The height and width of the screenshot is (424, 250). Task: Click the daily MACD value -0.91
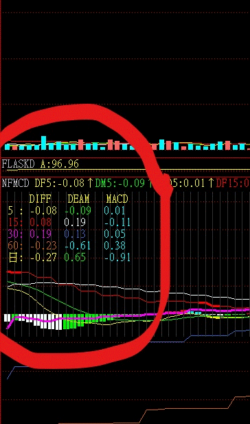(x=117, y=258)
